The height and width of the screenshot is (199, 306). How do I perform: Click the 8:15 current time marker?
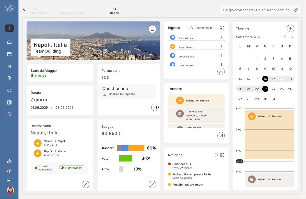tap(239, 161)
